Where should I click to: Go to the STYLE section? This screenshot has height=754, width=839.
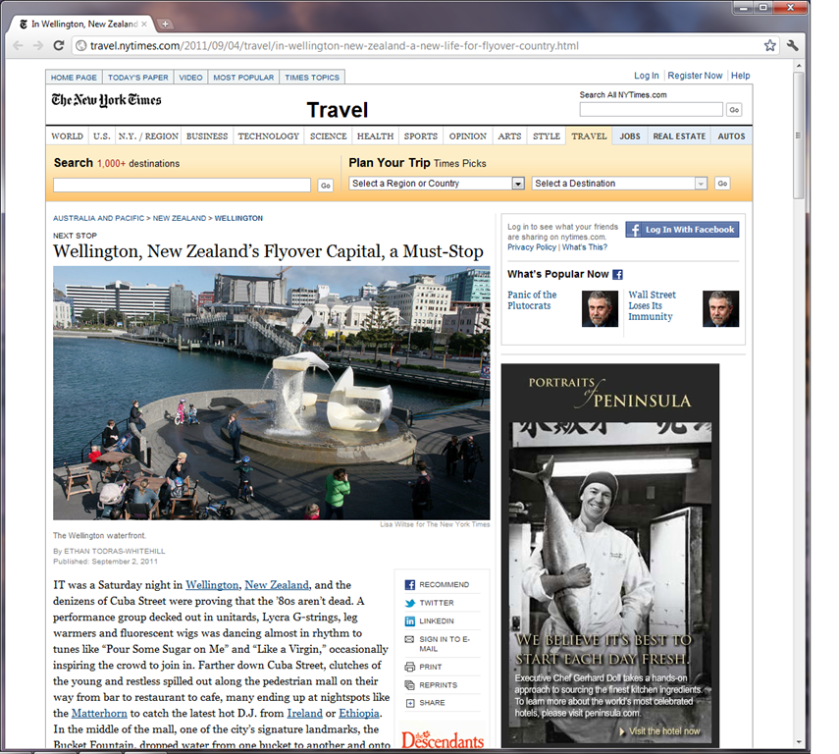click(x=547, y=136)
